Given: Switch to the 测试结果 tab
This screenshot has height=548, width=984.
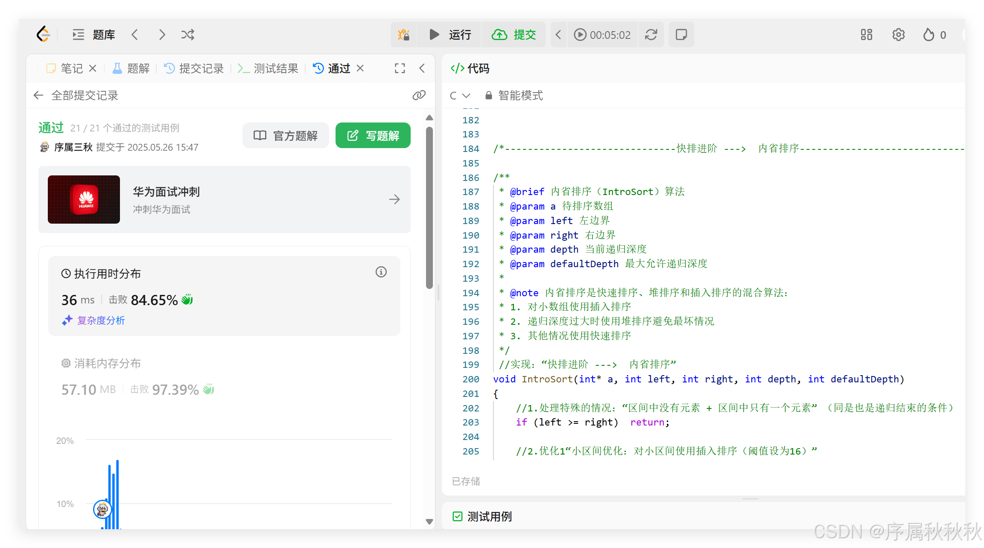Looking at the screenshot, I should coord(275,68).
